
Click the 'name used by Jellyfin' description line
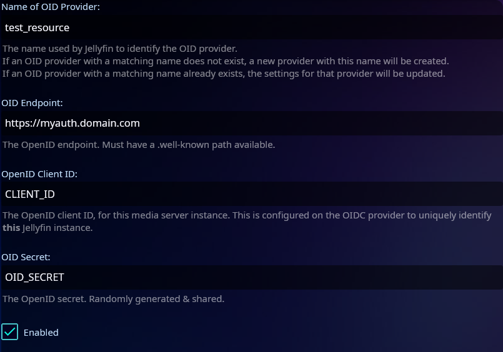[120, 49]
